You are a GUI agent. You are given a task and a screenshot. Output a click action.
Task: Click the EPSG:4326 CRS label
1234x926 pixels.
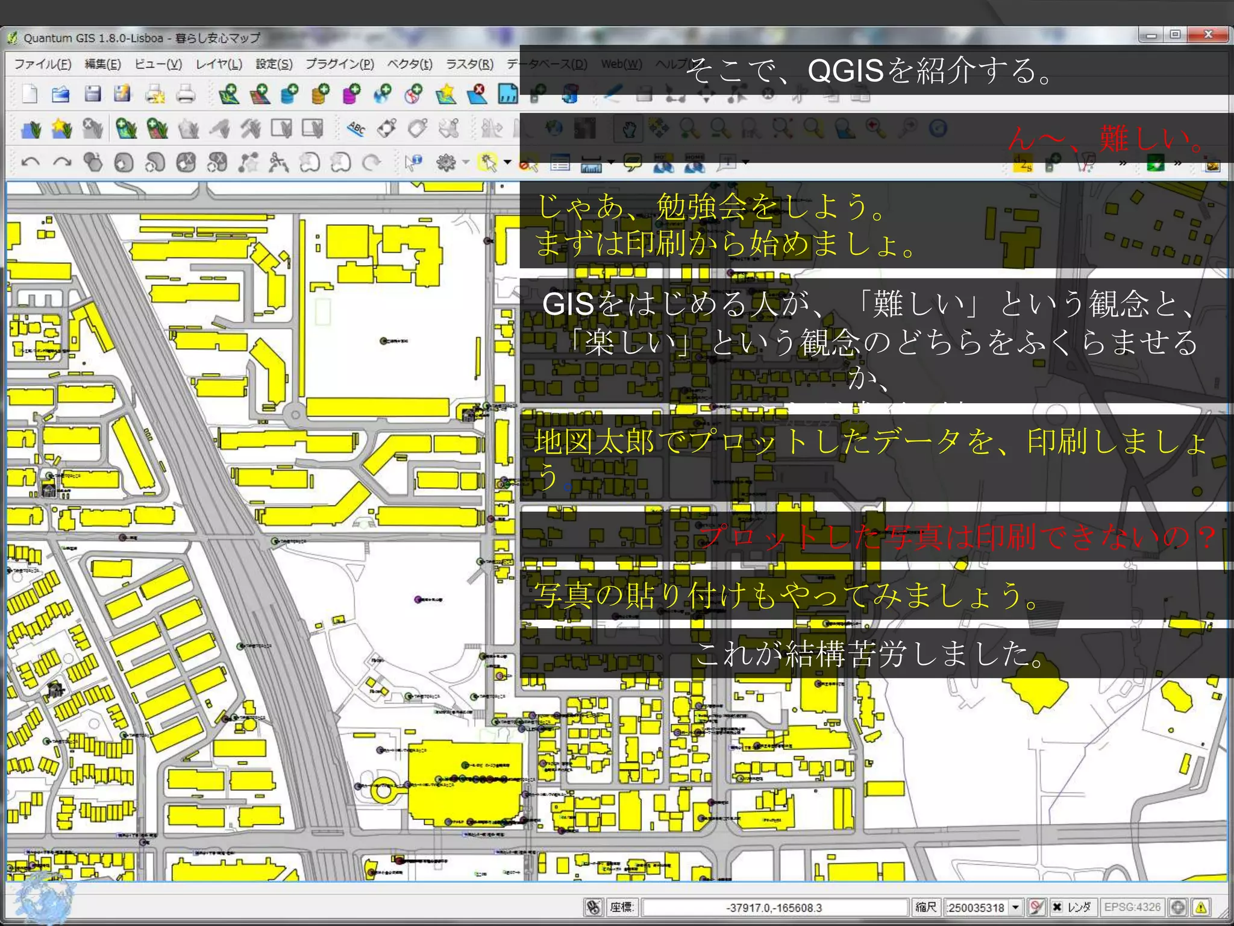pos(1132,907)
